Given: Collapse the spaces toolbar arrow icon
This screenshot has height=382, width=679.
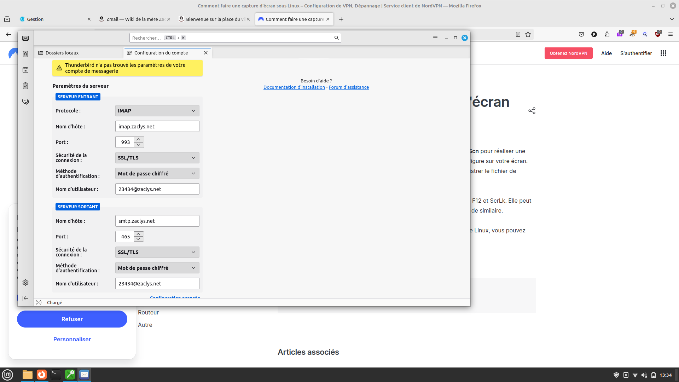Looking at the screenshot, I should coord(25,299).
